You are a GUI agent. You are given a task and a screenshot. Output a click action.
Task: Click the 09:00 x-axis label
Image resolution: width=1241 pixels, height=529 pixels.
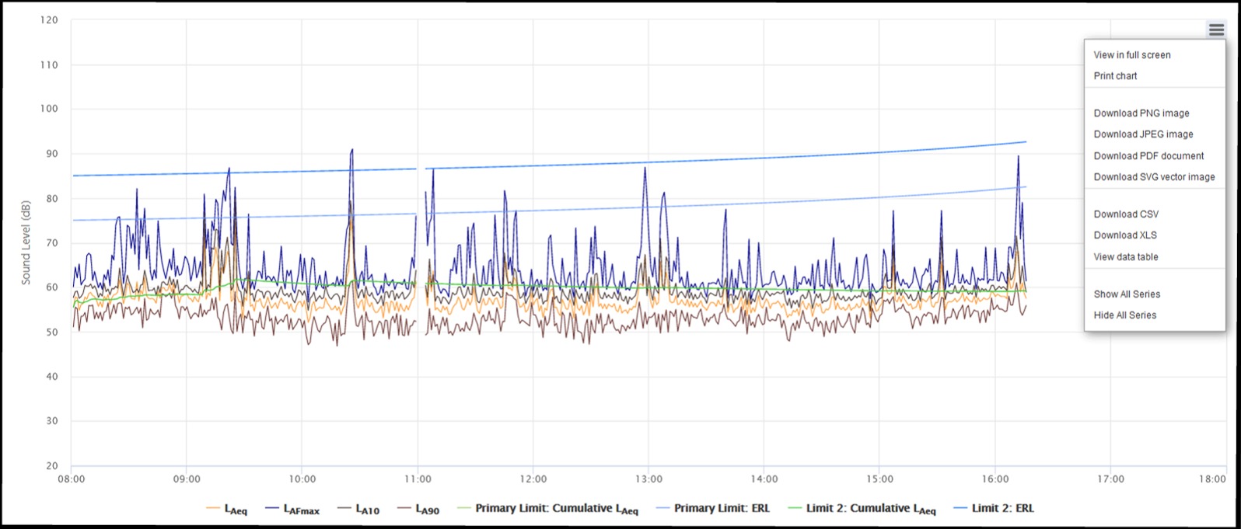[x=187, y=479]
